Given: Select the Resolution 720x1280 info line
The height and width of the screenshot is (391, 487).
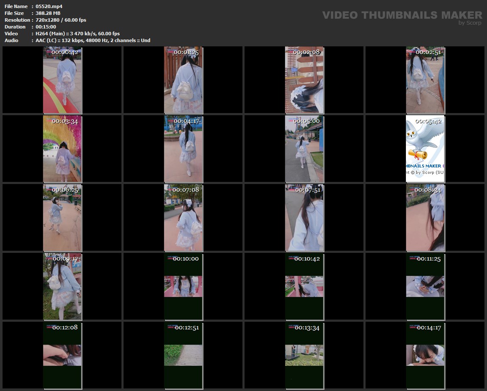Looking at the screenshot, I should [x=61, y=20].
